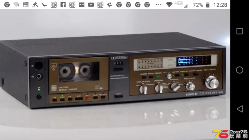Image resolution: width=249 pixels, height=140 pixels.
Task: Tap the solid Wi-Fi status icon
Action: pyautogui.click(x=169, y=5)
